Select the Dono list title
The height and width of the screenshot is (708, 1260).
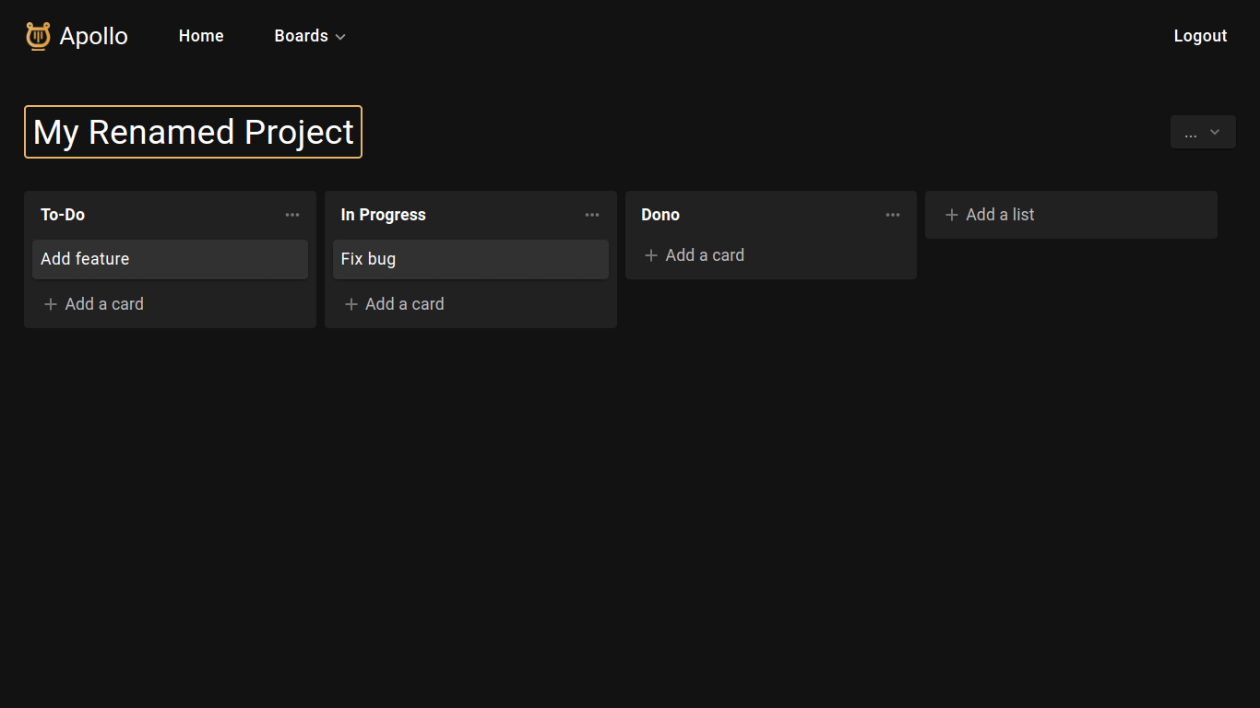[660, 215]
